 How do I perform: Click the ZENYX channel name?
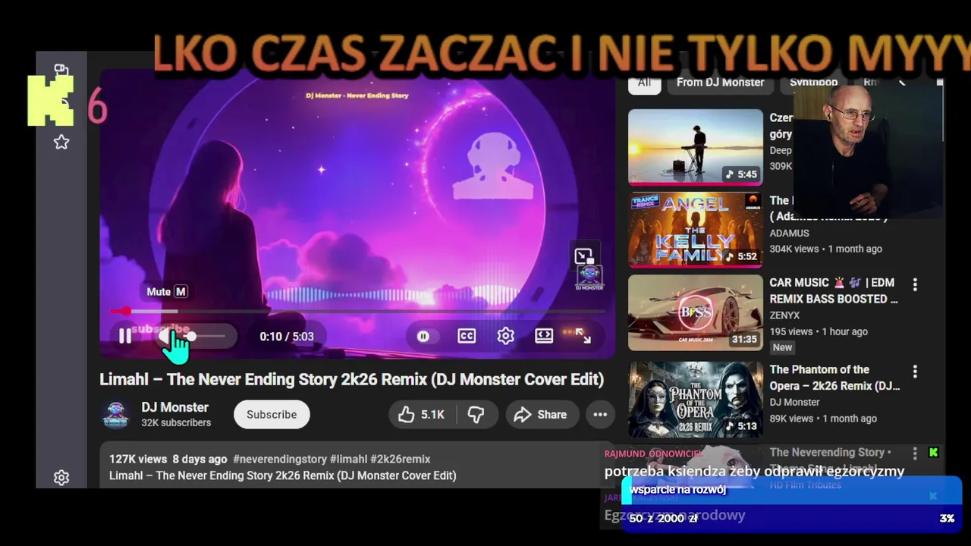784,315
